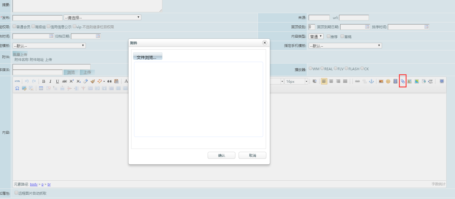
Task: Insert an anchor
Action: tap(371, 81)
